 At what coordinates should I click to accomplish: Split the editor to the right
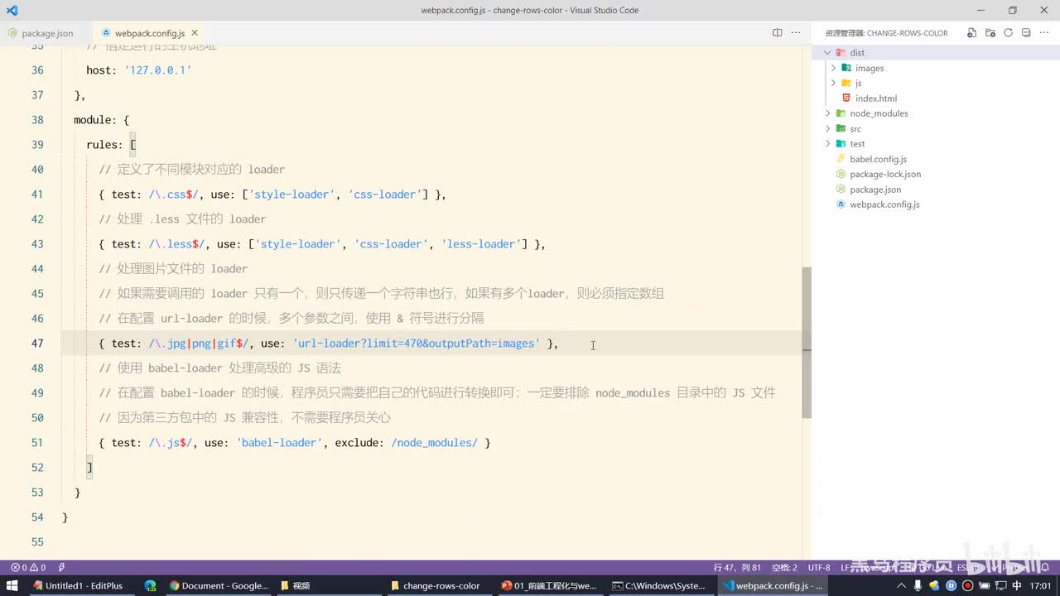[777, 33]
